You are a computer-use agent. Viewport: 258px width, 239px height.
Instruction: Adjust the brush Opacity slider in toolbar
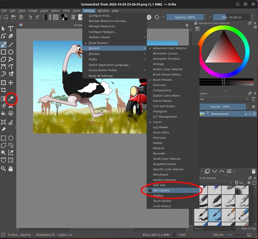click(185, 17)
